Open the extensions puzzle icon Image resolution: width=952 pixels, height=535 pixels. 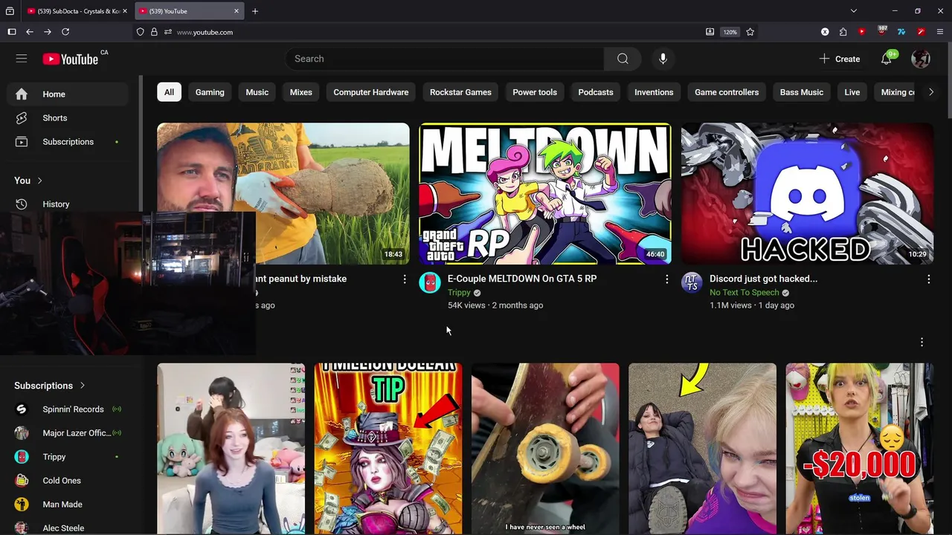843,32
